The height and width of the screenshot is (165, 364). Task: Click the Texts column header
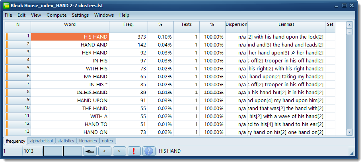[187, 27]
